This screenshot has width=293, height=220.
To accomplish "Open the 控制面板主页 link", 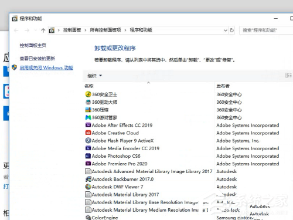I will point(33,45).
